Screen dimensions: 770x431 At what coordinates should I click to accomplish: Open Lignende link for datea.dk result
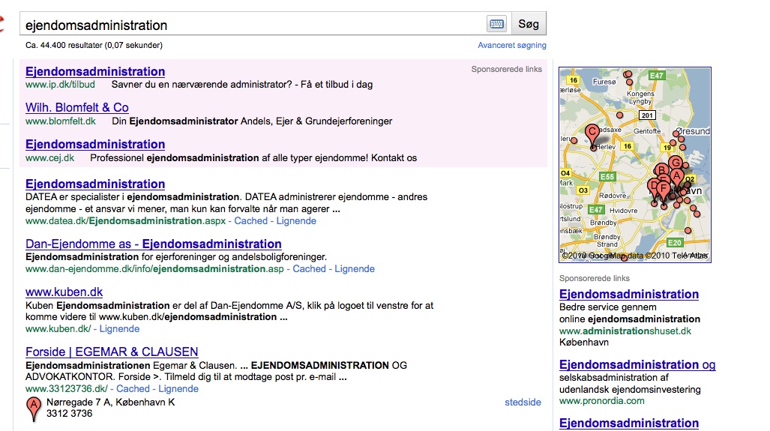(296, 221)
